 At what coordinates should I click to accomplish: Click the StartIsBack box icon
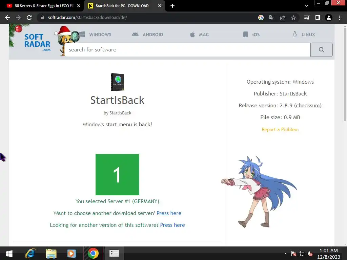117,82
